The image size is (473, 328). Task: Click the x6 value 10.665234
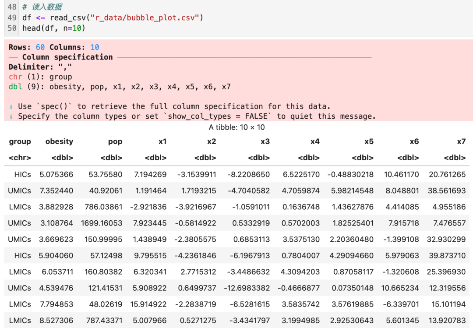click(400, 288)
